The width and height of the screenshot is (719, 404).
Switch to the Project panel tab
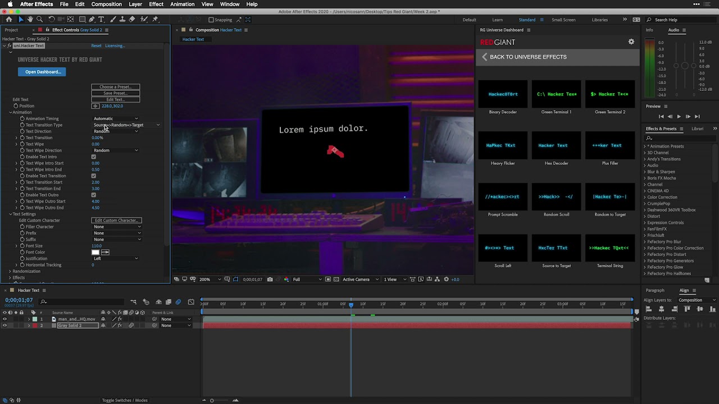(x=11, y=30)
